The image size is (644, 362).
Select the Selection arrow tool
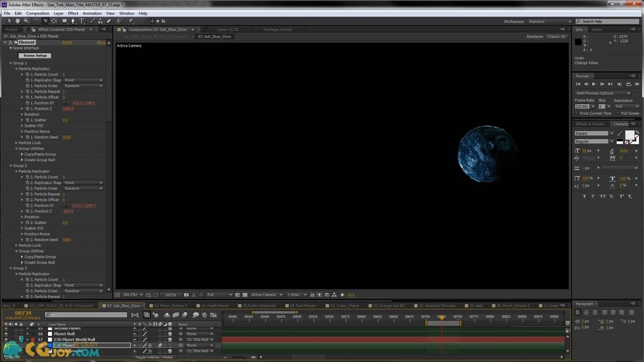(9, 21)
